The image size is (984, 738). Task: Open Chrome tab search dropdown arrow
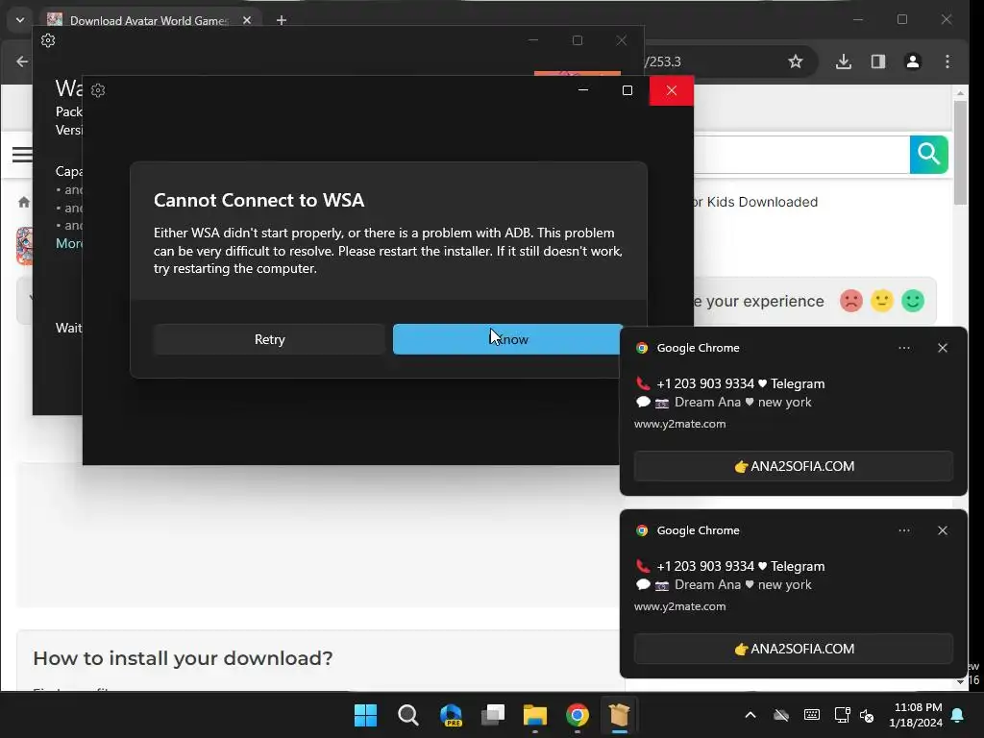pyautogui.click(x=20, y=20)
